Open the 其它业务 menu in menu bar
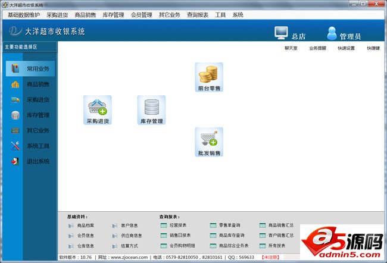The width and height of the screenshot is (387, 263). 170,15
